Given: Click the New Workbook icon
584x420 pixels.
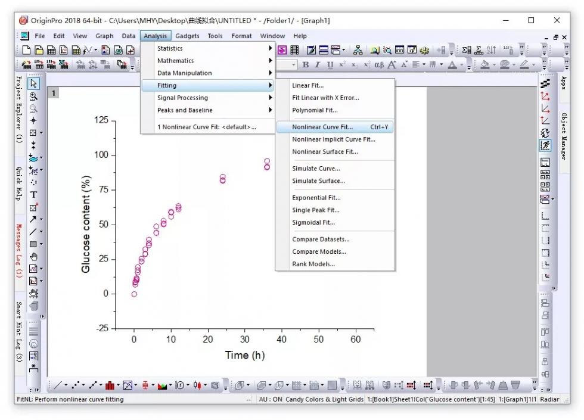Looking at the screenshot, I should pos(51,50).
